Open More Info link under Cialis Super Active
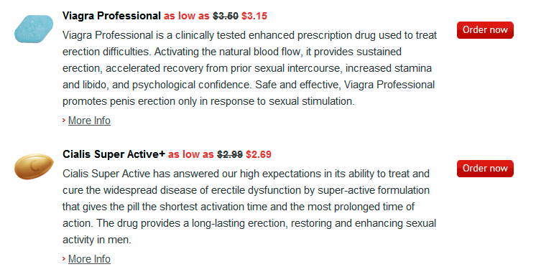Viewport: 536px width, 277px height. (89, 259)
